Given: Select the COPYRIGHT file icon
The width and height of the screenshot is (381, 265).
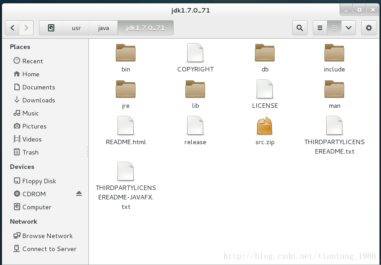Looking at the screenshot, I should [x=195, y=53].
